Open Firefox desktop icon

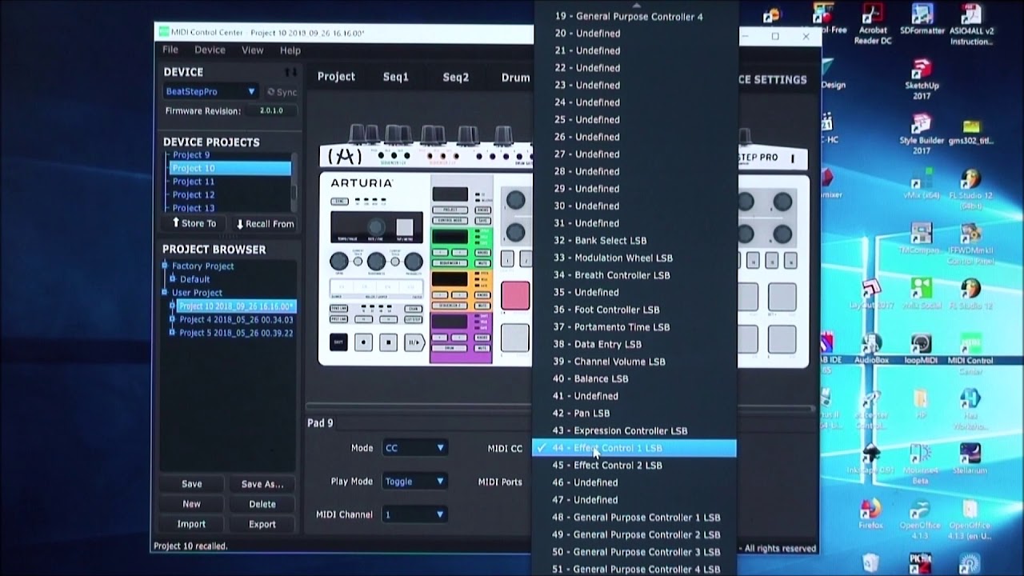point(871,514)
